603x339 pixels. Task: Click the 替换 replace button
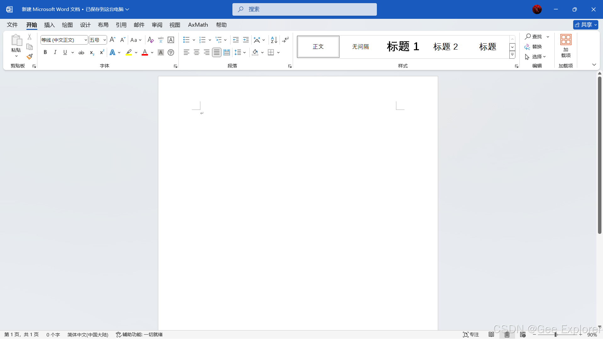point(533,46)
